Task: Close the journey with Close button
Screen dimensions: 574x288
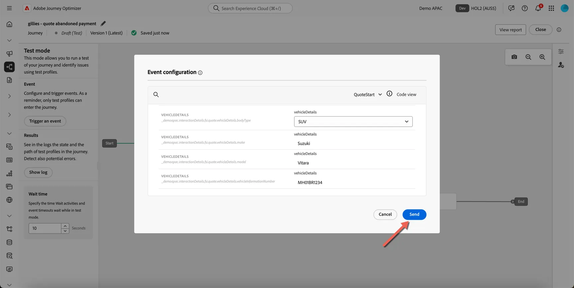Action: pos(540,30)
